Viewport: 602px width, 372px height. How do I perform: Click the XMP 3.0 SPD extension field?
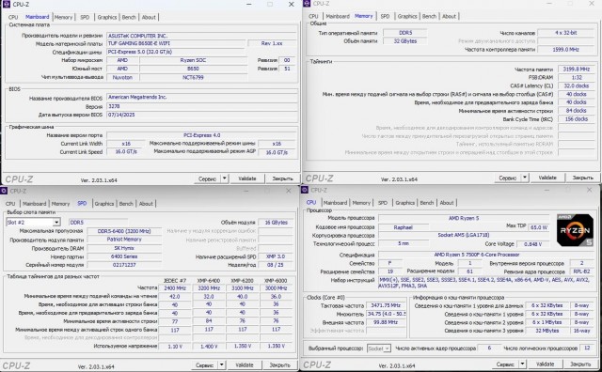(276, 256)
